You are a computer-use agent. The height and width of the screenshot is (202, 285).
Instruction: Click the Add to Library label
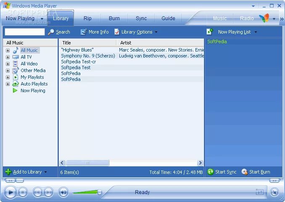click(x=27, y=172)
